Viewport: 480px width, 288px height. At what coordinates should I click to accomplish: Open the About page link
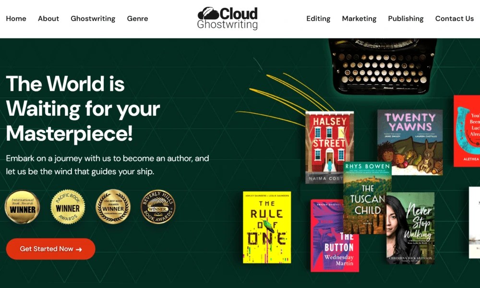coord(48,19)
